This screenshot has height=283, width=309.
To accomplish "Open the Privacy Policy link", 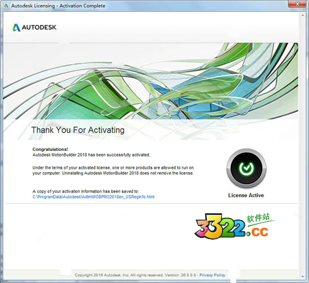I will tap(212, 275).
